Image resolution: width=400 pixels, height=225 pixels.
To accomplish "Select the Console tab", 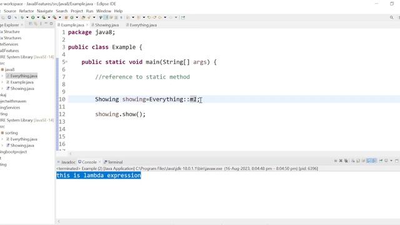I will point(87,162).
